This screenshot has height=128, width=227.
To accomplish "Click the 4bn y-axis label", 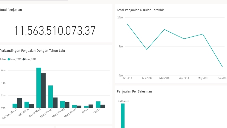I will pyautogui.click(x=3, y=83).
